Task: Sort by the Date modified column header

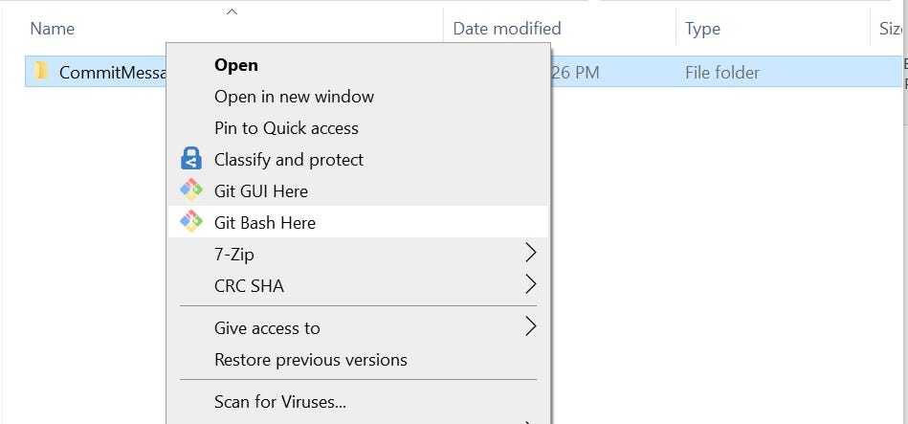Action: pyautogui.click(x=506, y=29)
